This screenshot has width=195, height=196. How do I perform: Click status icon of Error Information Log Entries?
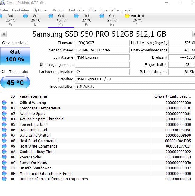[4, 179]
